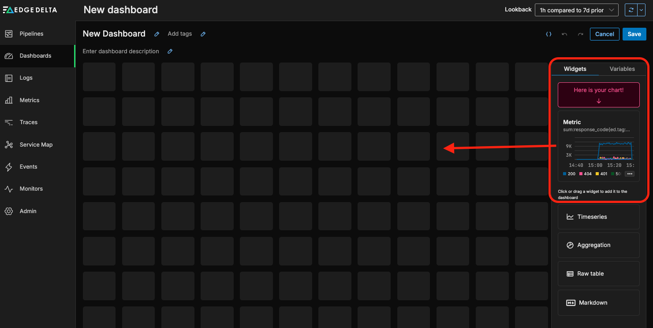This screenshot has width=653, height=328.
Task: Click the Edge Delta logo
Action: pyautogui.click(x=30, y=10)
